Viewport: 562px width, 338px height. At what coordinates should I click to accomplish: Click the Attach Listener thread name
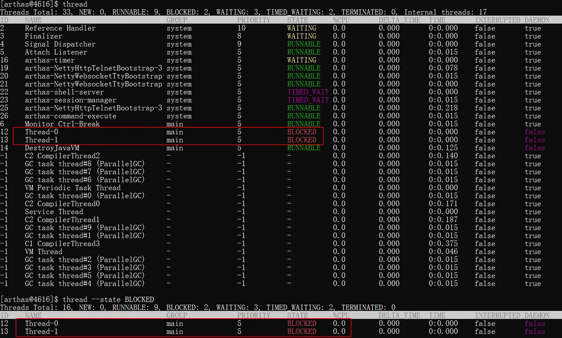[x=56, y=52]
